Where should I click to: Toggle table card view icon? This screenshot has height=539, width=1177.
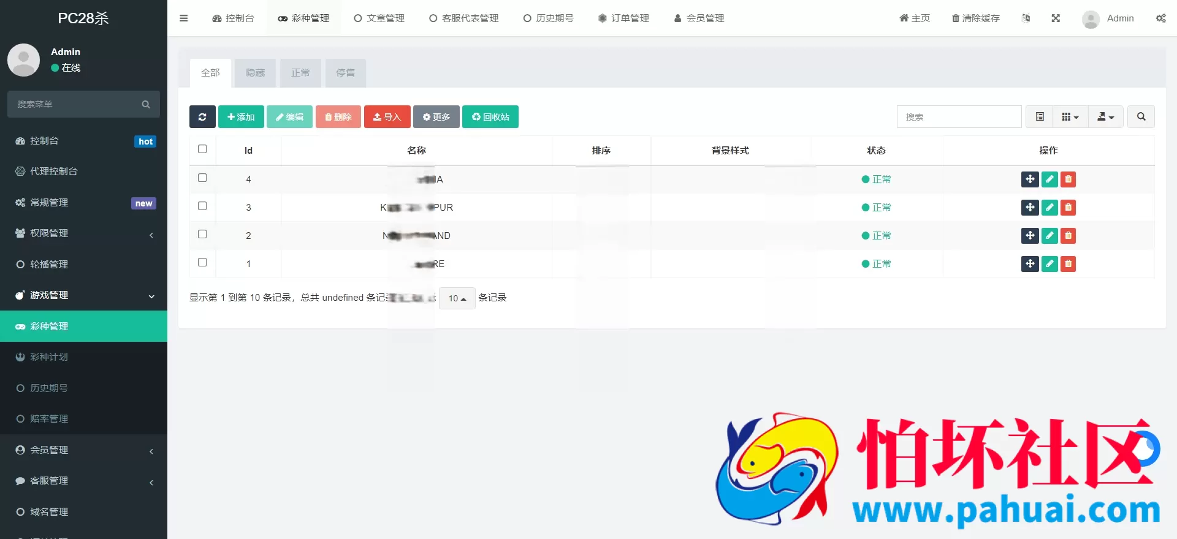point(1040,116)
